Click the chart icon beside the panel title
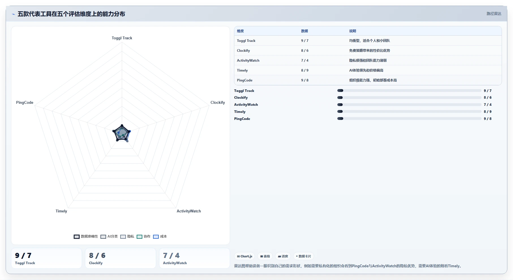513x280 pixels. click(x=13, y=14)
